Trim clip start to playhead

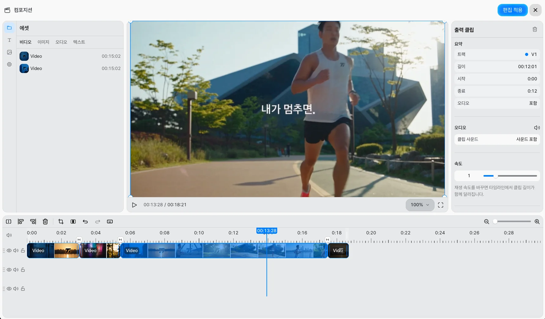[x=21, y=222]
